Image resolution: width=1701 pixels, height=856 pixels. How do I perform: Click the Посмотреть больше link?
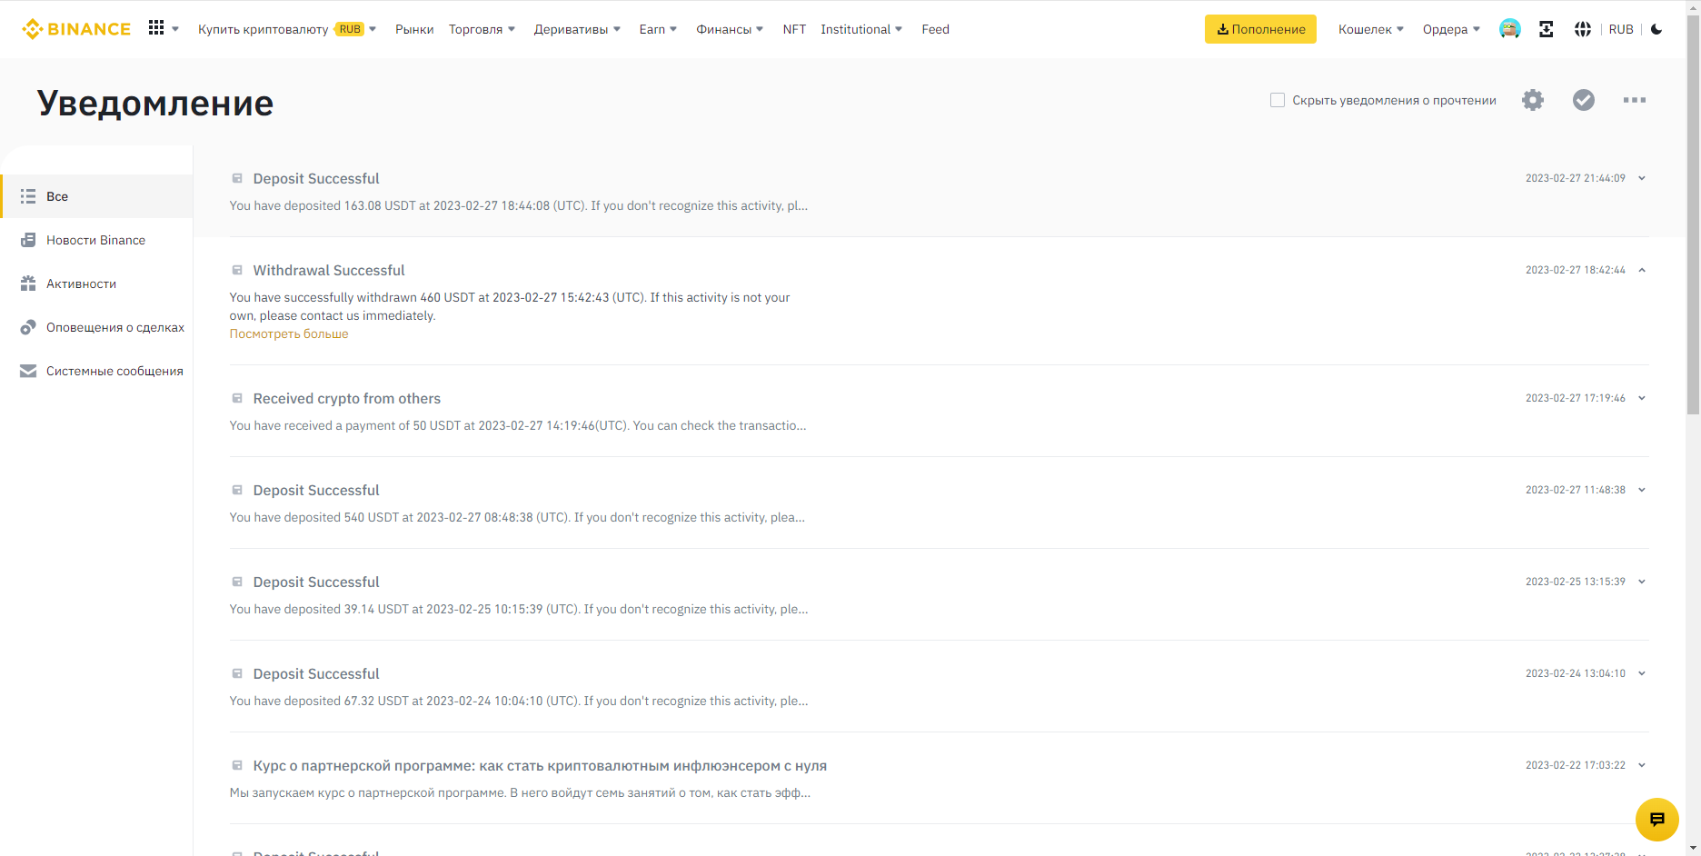pyautogui.click(x=289, y=334)
